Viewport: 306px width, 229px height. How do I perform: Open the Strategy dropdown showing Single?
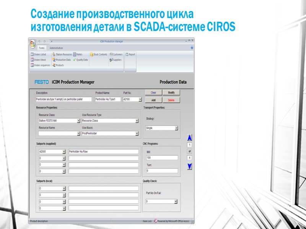point(176,128)
